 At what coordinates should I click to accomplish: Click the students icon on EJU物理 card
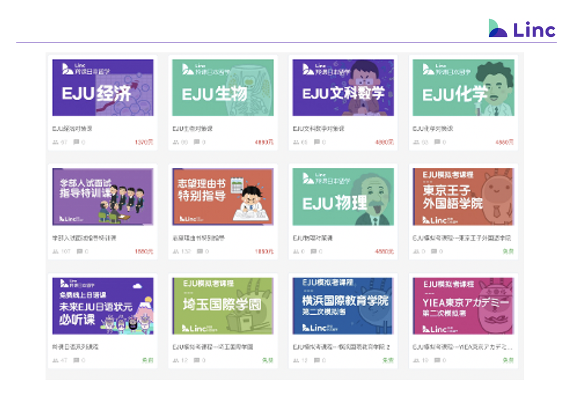[296, 252]
